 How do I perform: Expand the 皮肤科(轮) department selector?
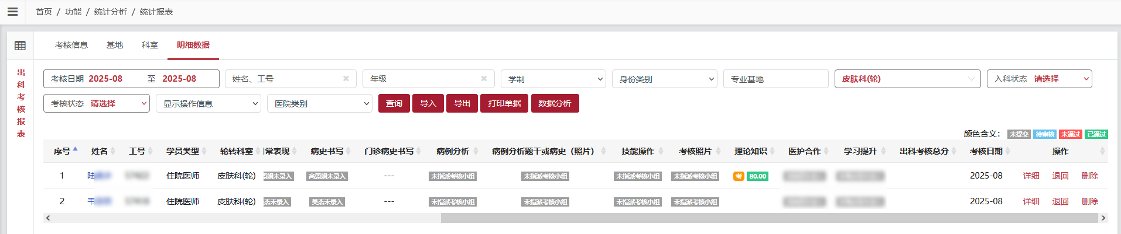coord(907,79)
